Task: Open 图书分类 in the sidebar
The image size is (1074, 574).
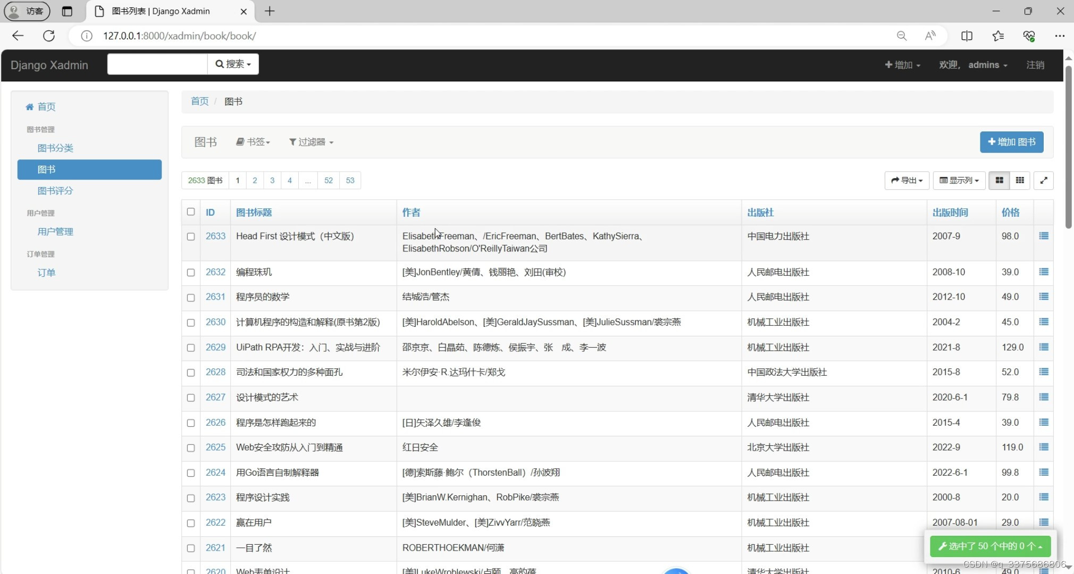Action: coord(55,148)
